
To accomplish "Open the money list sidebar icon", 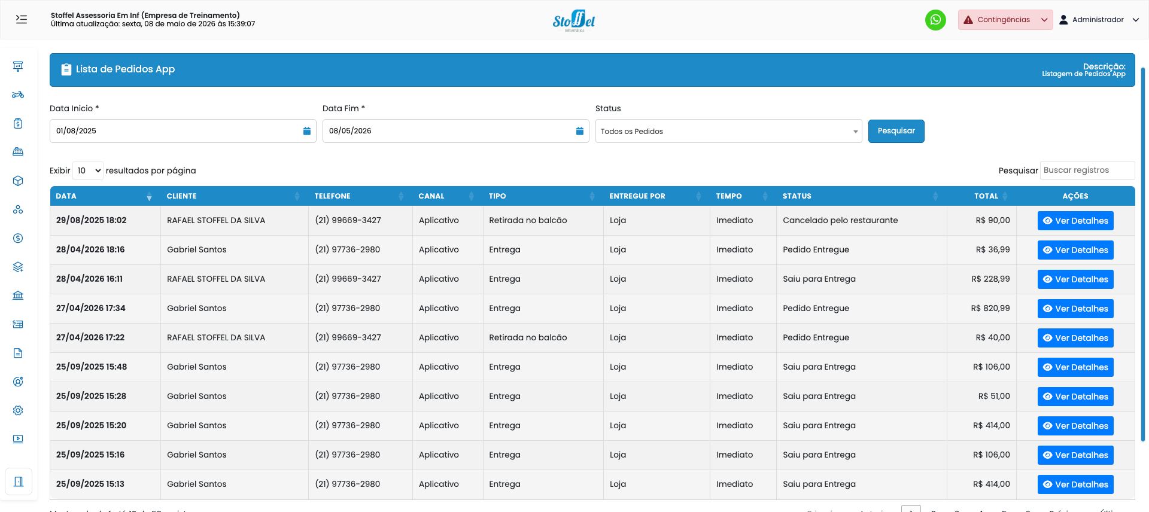I will (18, 324).
